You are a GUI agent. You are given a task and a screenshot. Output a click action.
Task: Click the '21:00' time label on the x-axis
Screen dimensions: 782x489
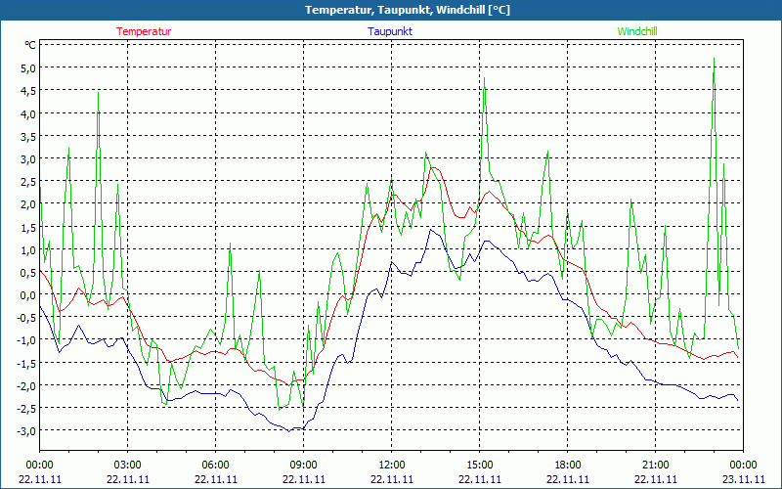(x=655, y=466)
